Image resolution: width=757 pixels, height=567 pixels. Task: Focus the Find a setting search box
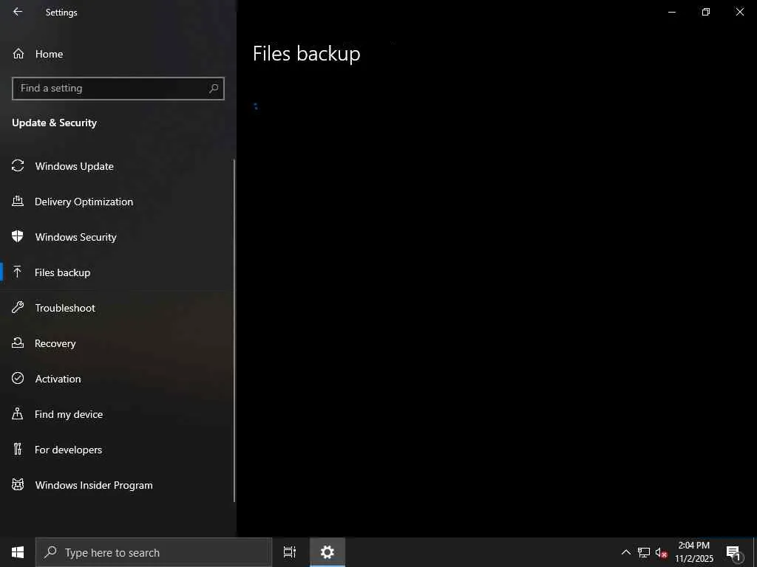[x=118, y=89]
